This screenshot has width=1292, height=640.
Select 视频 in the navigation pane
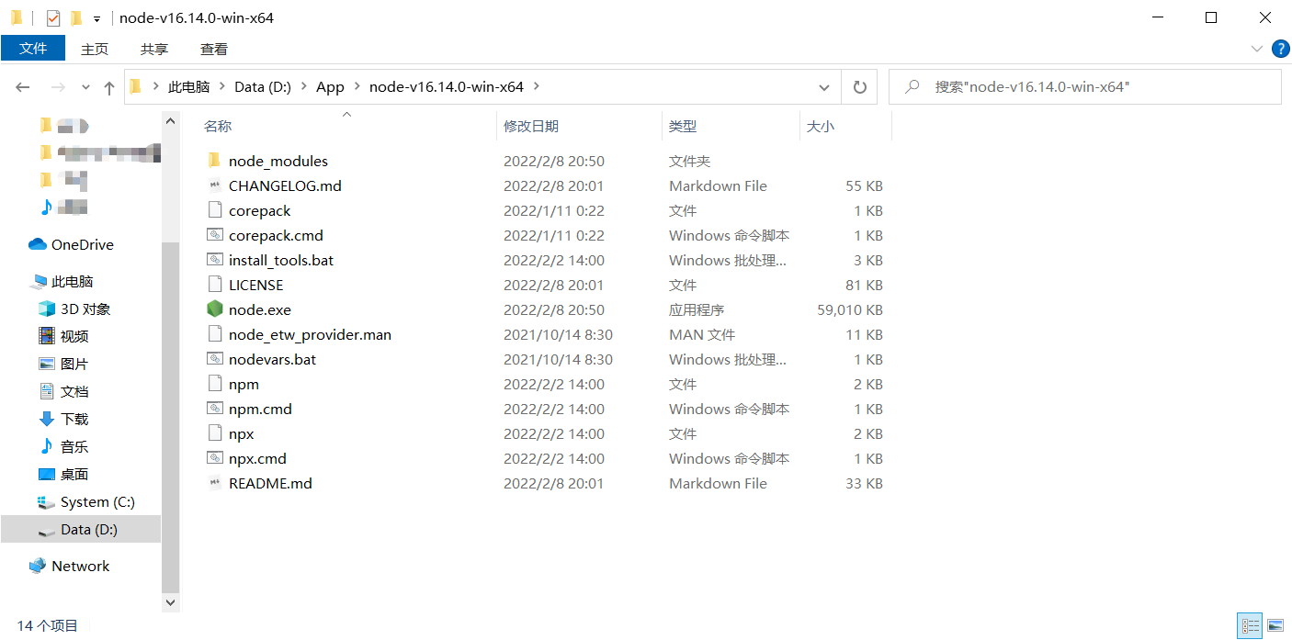pyautogui.click(x=74, y=337)
